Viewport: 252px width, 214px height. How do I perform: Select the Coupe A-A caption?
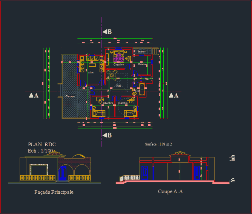click(170, 192)
